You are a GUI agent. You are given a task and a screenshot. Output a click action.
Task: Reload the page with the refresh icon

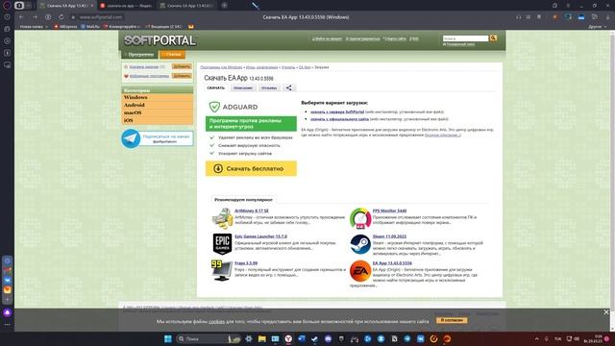(61, 17)
